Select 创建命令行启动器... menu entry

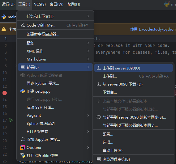(55, 34)
